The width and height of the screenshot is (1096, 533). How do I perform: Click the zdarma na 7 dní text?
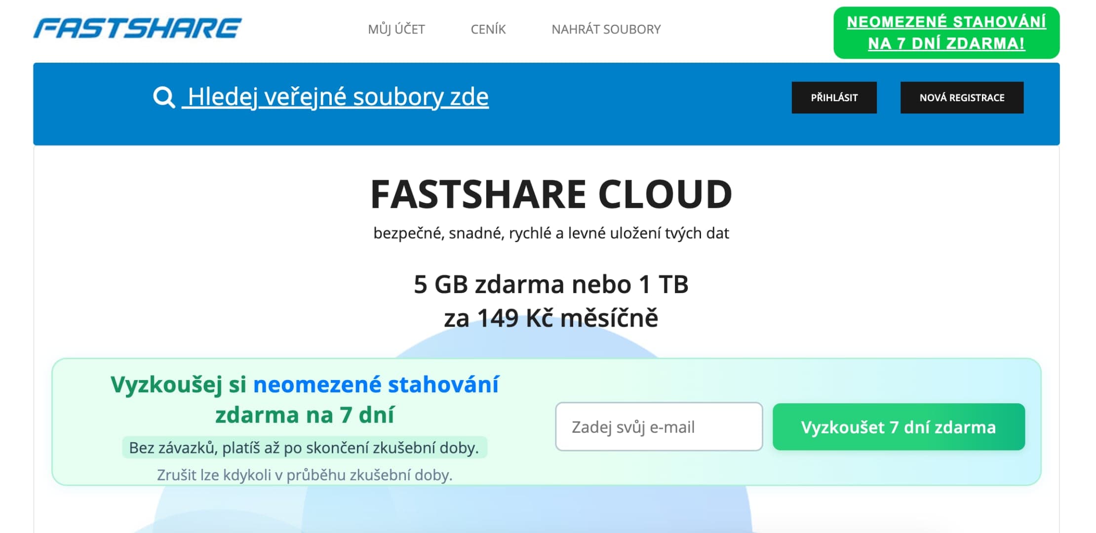coord(305,415)
